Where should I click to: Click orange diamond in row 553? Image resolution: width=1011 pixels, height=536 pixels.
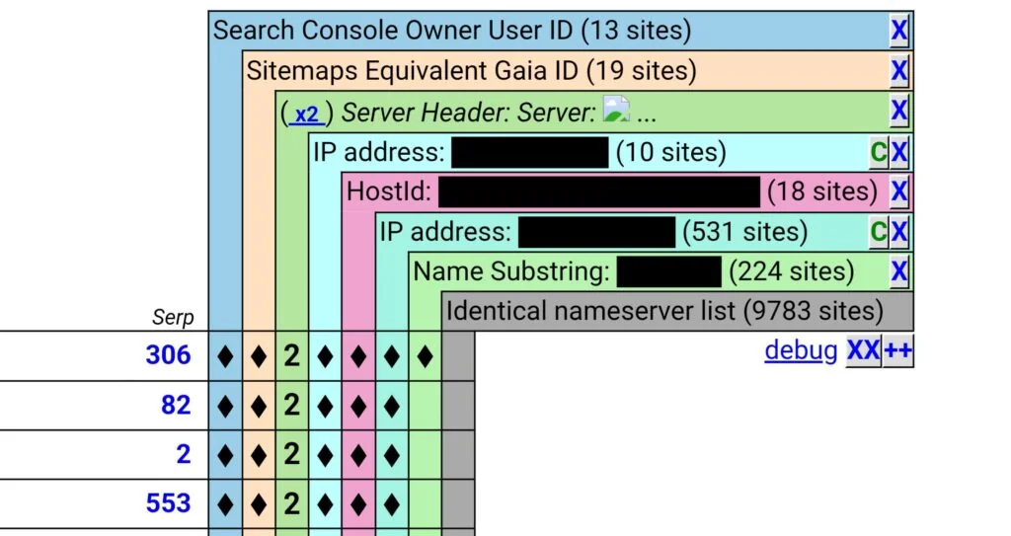[x=259, y=504]
